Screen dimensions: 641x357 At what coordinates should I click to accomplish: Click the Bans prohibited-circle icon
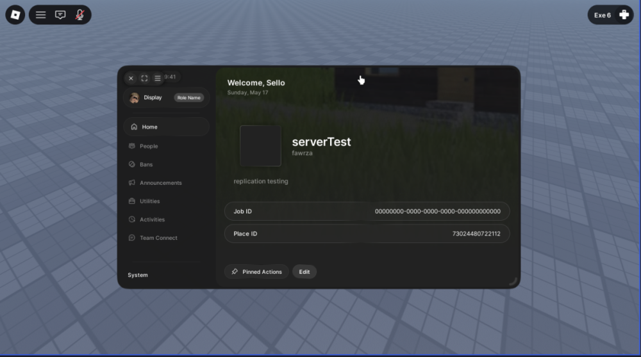tap(131, 164)
